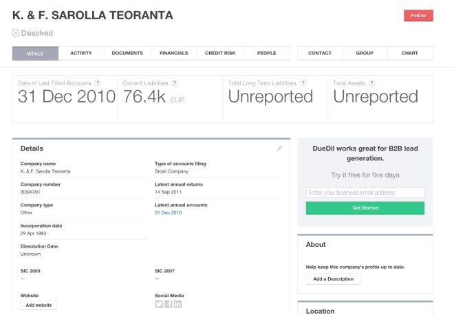Focus the business email address field
This screenshot has width=454, height=315.
pyautogui.click(x=365, y=193)
